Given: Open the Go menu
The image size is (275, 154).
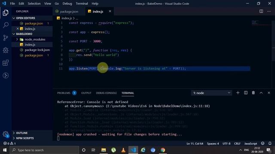Looking at the screenshot, I should tap(57, 3).
